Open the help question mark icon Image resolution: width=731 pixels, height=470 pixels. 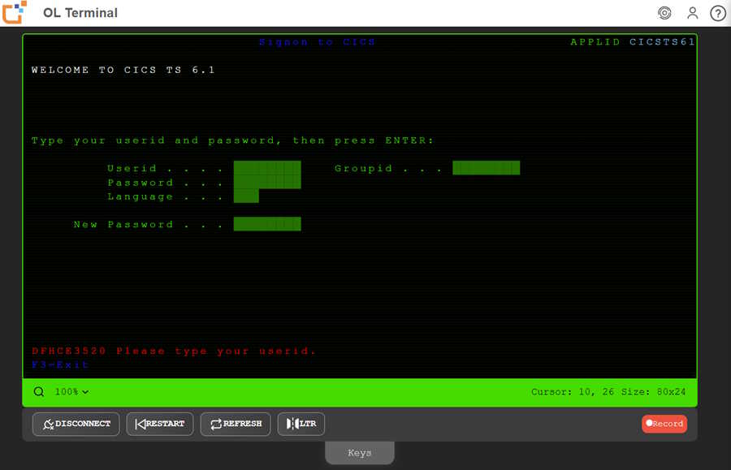[x=717, y=13]
